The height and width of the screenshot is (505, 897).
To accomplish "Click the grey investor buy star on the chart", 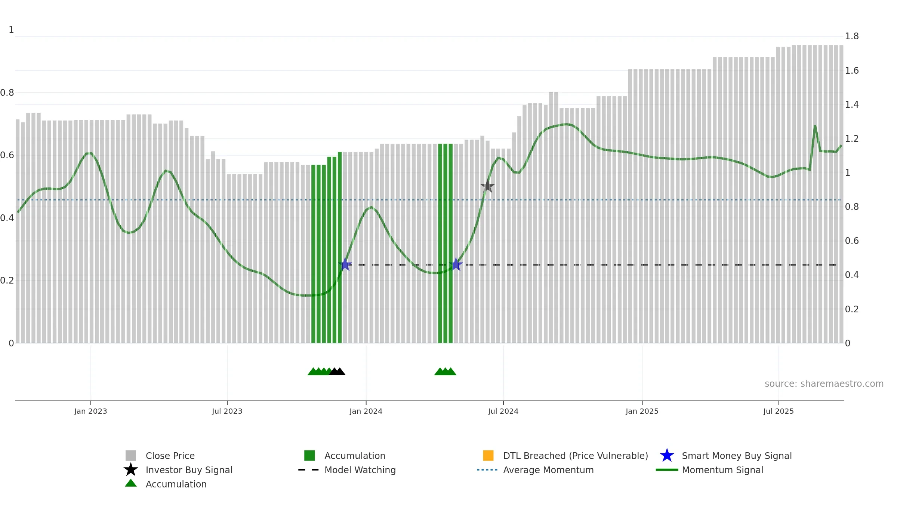I will click(487, 186).
